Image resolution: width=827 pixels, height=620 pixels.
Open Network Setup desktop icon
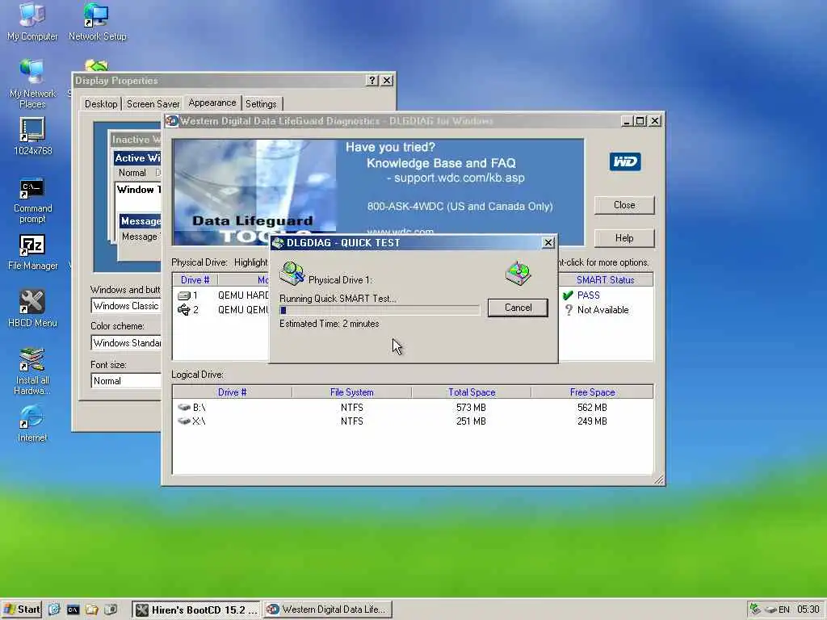click(x=97, y=22)
